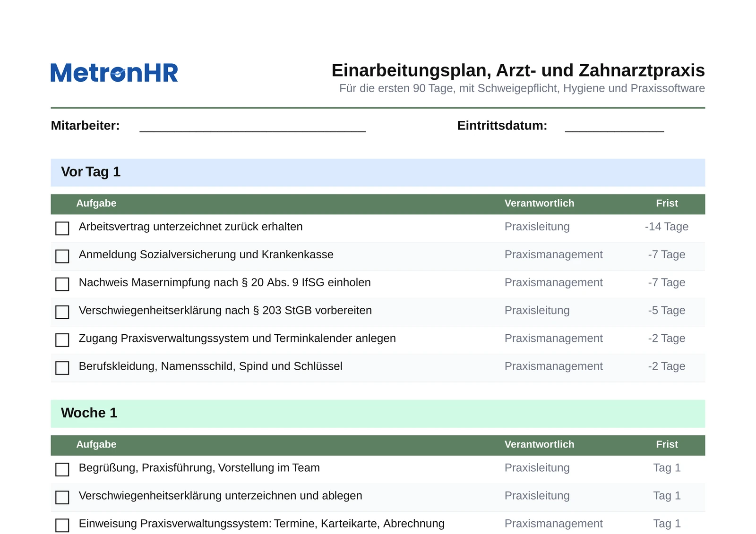Viewport: 756px width, 534px height.
Task: Click Tag 1 in Verschwiegenheitserklärung unterzeichnen row
Action: [667, 496]
